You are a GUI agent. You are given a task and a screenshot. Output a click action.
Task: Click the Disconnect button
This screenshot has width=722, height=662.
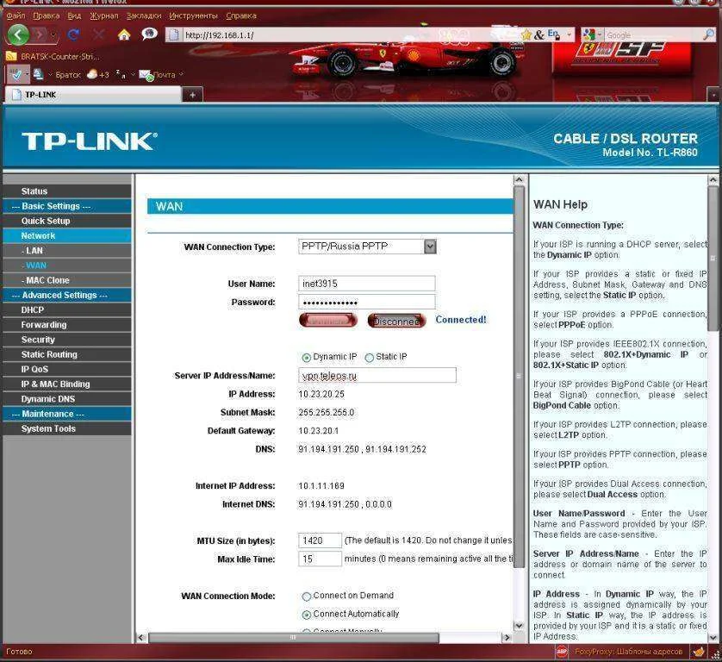click(396, 321)
